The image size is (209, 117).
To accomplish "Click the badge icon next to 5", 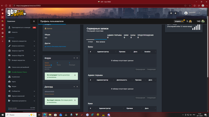I will click(190, 21).
